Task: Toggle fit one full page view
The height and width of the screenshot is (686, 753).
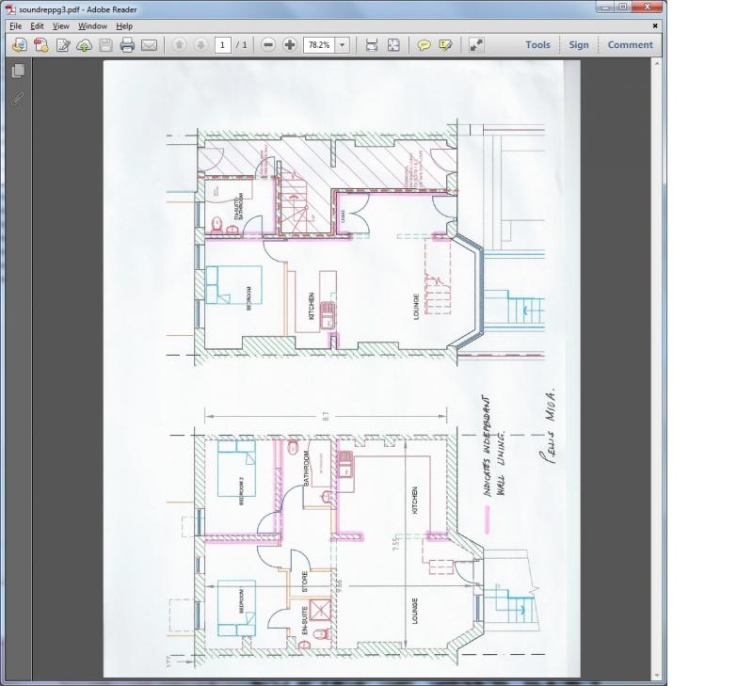Action: point(393,45)
